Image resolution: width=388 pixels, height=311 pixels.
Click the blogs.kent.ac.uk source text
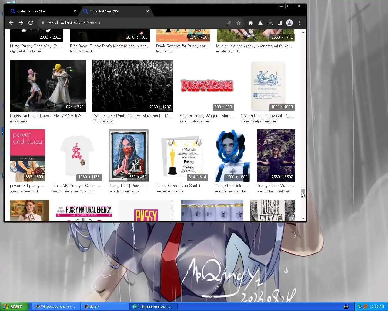pyautogui.click(x=81, y=51)
